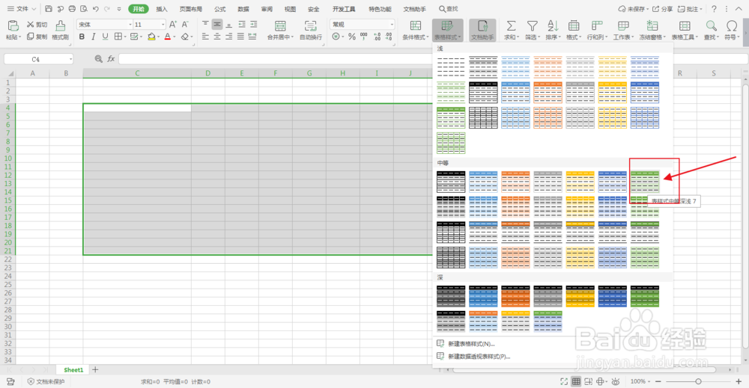
Task: Switch to the Insert (插入) tab
Action: [162, 9]
